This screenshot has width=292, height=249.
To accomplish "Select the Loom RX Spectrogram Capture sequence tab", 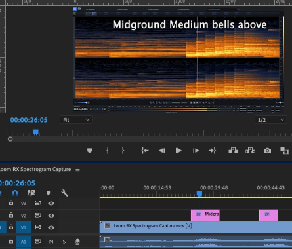I will [x=35, y=170].
